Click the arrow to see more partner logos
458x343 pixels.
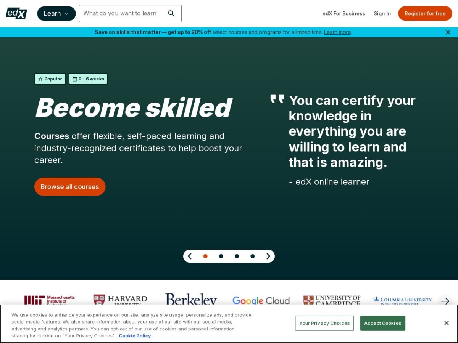445,301
